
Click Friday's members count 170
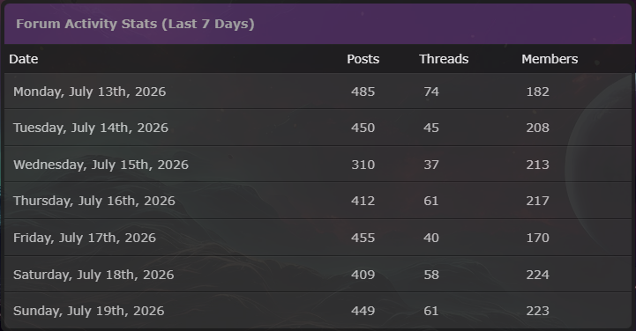click(x=538, y=238)
